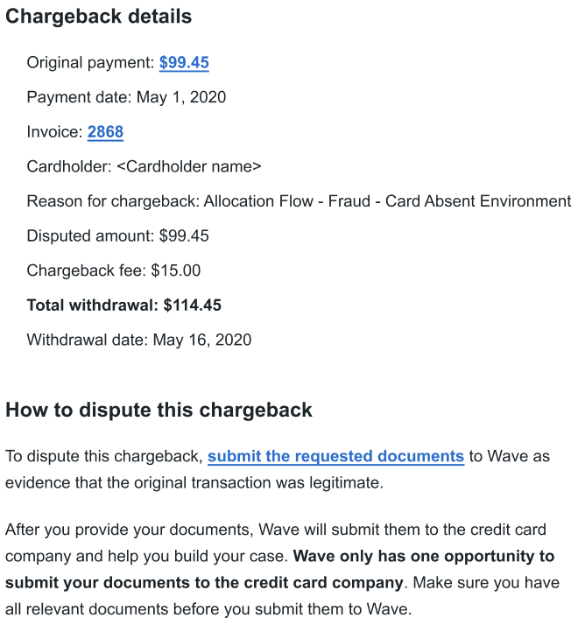The height and width of the screenshot is (625, 578).
Task: Click the Cardholder name placeholder line
Action: pos(144,166)
